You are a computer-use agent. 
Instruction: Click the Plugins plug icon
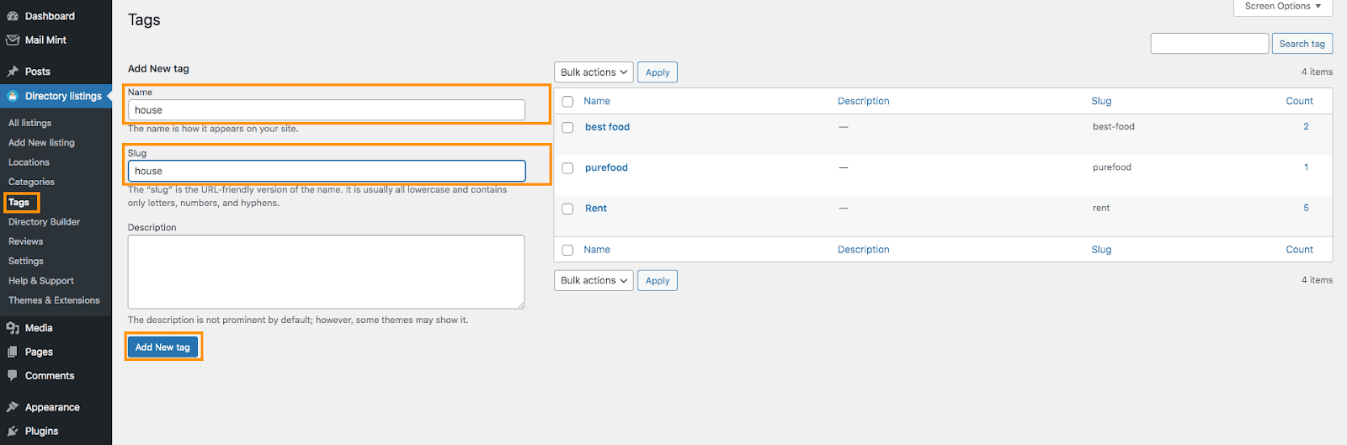coord(13,431)
